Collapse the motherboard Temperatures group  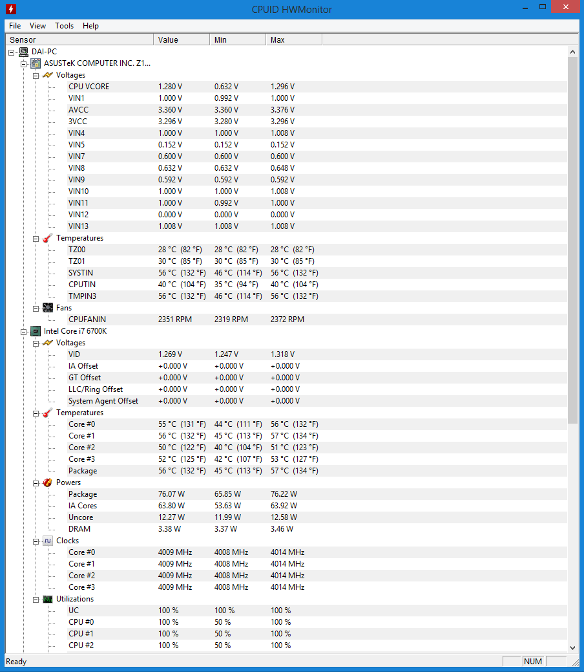[x=36, y=239]
